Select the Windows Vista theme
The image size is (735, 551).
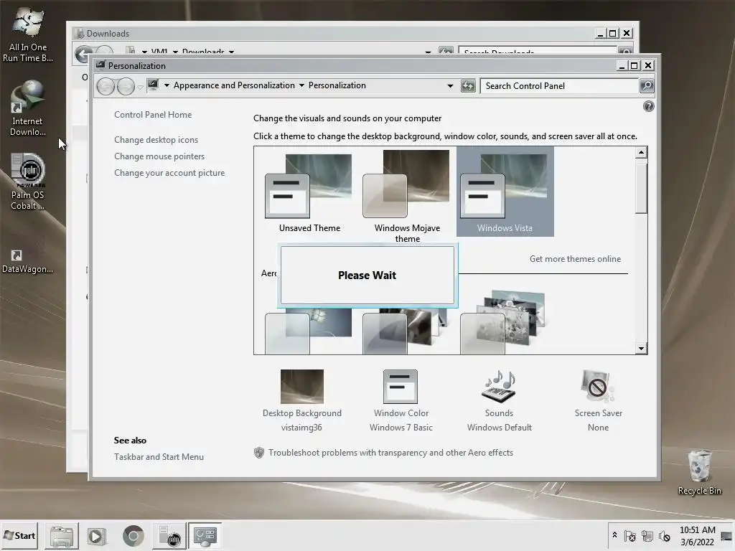(505, 191)
